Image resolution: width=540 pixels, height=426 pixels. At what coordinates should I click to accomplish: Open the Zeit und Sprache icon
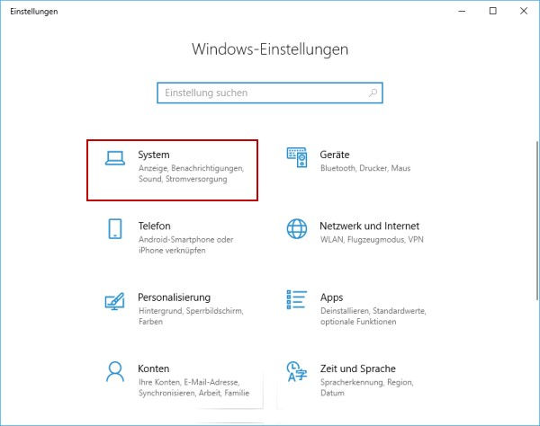click(297, 371)
